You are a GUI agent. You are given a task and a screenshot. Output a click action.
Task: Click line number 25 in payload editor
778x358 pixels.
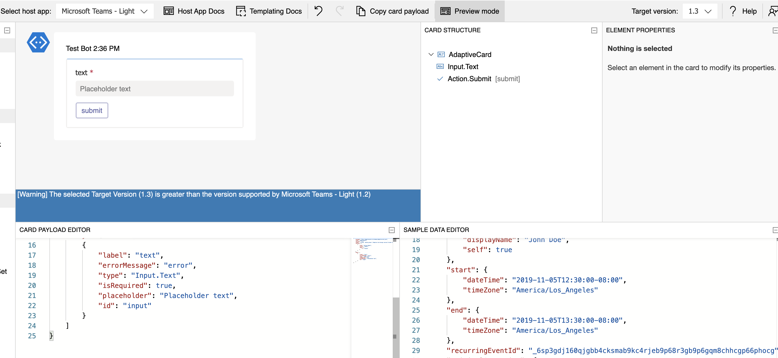coord(32,336)
